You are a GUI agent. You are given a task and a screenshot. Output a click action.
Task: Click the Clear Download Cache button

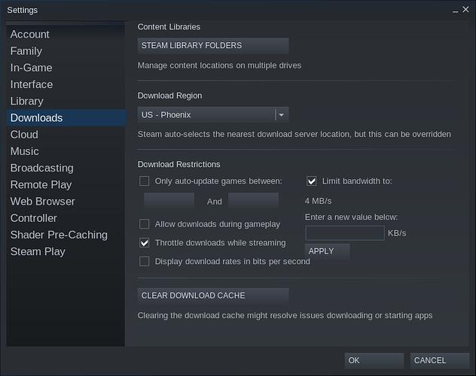pos(213,296)
